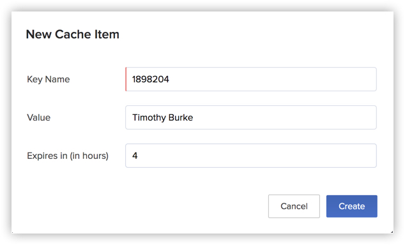Click empty space after 4 in expiry field
The height and width of the screenshot is (245, 405).
click(257, 156)
